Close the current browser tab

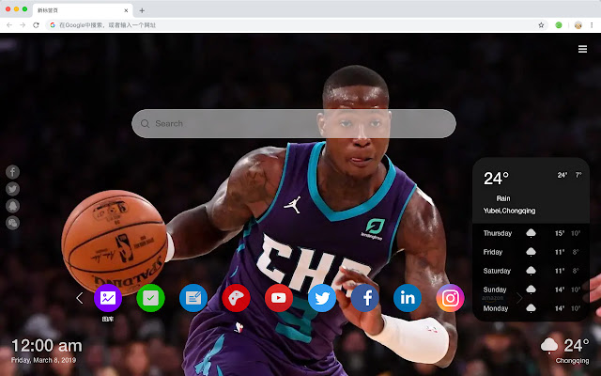pyautogui.click(x=126, y=10)
